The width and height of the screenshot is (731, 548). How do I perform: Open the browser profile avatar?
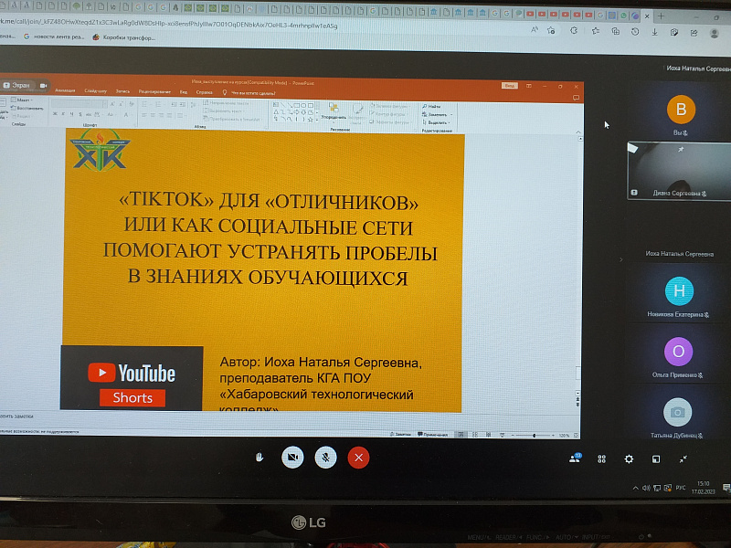pyautogui.click(x=714, y=34)
